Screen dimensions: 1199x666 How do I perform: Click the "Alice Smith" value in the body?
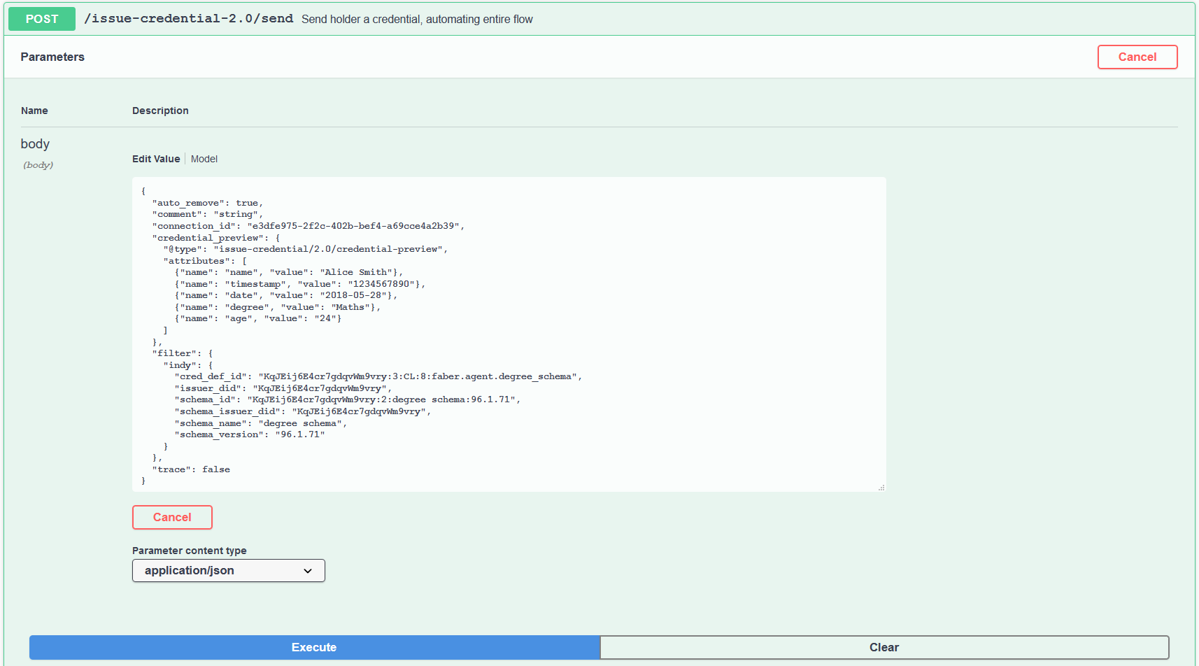coord(357,272)
